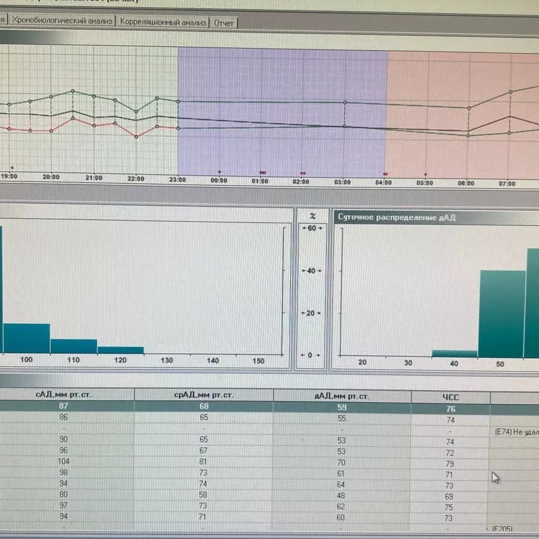Click the E74 error message cell
Viewport: 539px width, 539px height.
click(514, 432)
